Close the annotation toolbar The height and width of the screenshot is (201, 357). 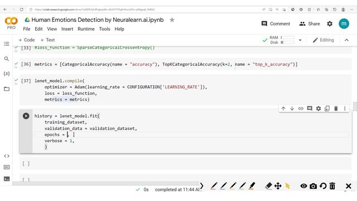tap(348, 186)
